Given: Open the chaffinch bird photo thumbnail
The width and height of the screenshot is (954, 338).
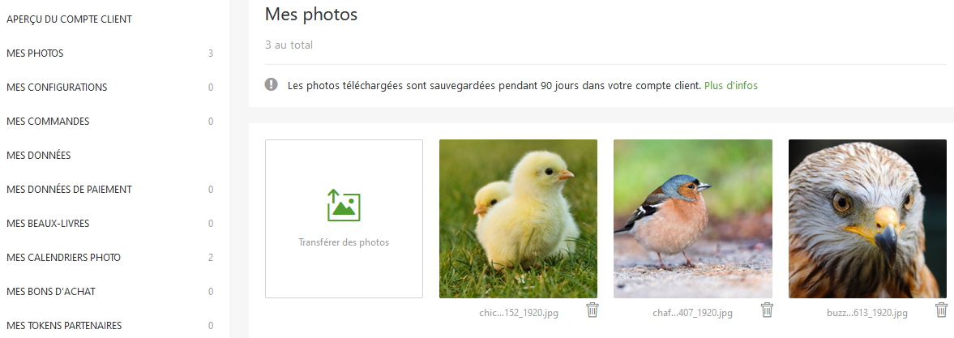Looking at the screenshot, I should [693, 219].
